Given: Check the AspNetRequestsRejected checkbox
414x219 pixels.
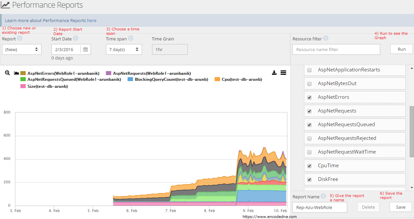Looking at the screenshot, I should pos(309,139).
